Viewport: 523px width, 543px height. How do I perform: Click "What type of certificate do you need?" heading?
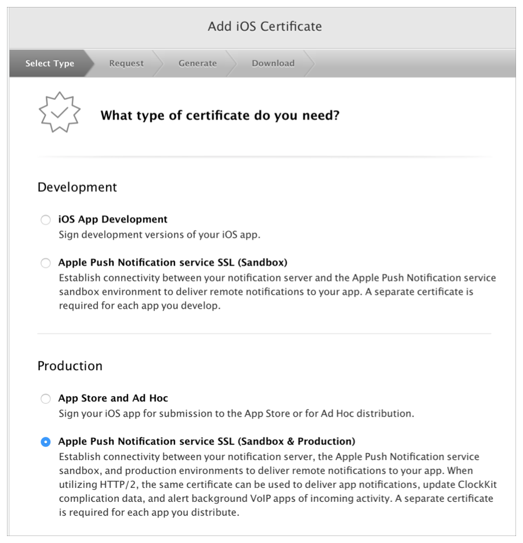[x=220, y=115]
